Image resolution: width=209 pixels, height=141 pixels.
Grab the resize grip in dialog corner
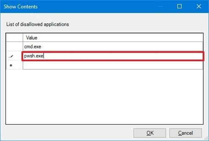[207, 139]
